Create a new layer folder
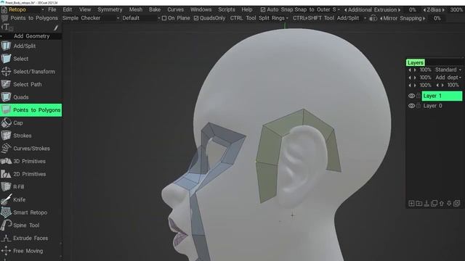The height and width of the screenshot is (261, 465). [418, 203]
